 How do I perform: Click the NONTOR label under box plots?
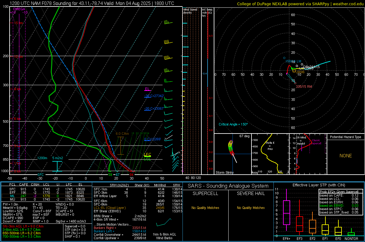(351, 239)
